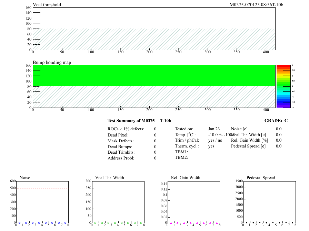
Task: Select the "ROCs > 1% defects:" label
Action: 126,129
